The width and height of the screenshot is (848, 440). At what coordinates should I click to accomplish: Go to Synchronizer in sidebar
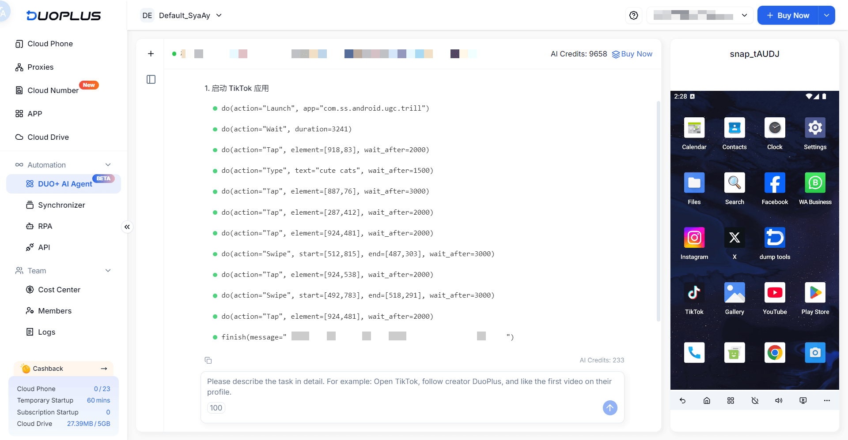(x=61, y=205)
